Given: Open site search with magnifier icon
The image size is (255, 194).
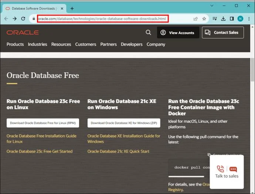Looking at the screenshot, I should [148, 33].
